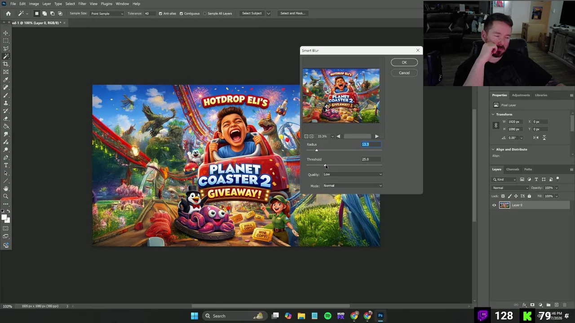Image resolution: width=575 pixels, height=323 pixels.
Task: Click OK in Smart Blur dialog
Action: click(x=404, y=62)
